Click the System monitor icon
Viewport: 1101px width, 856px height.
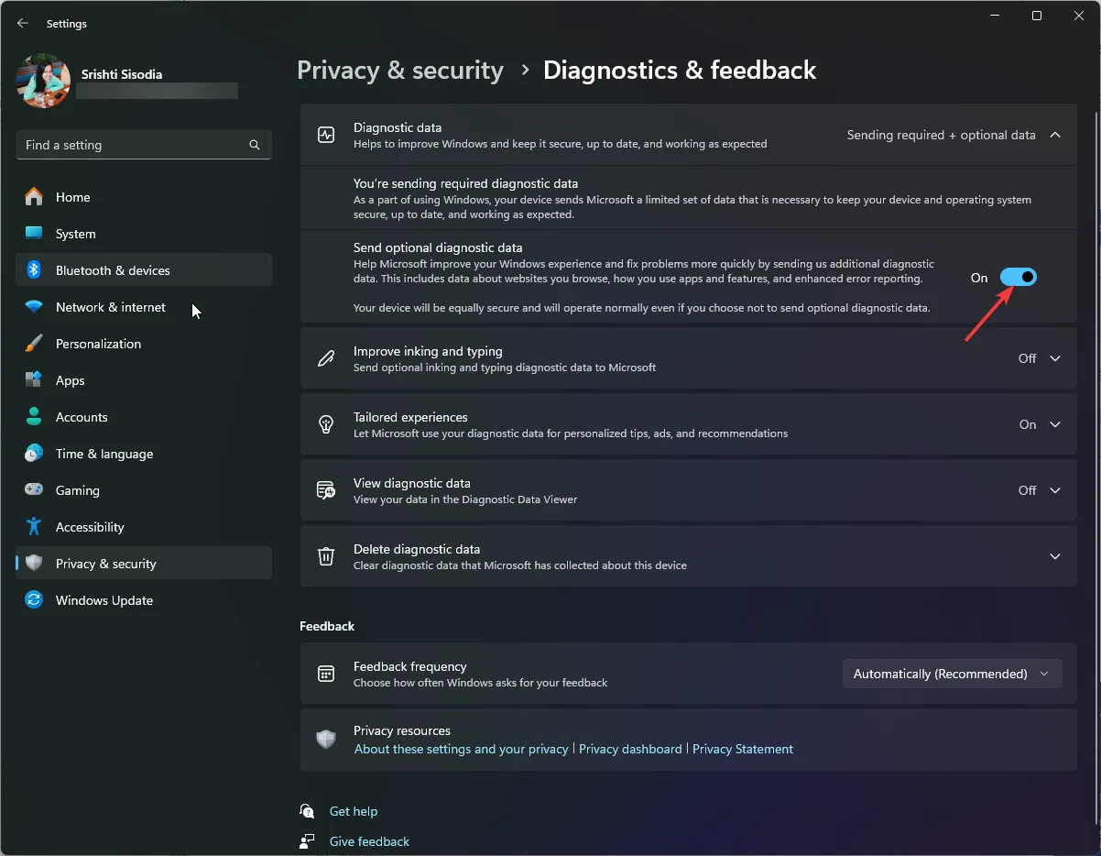[x=34, y=234]
